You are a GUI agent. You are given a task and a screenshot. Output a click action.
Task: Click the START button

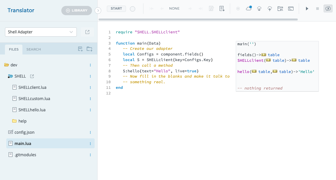click(x=116, y=9)
